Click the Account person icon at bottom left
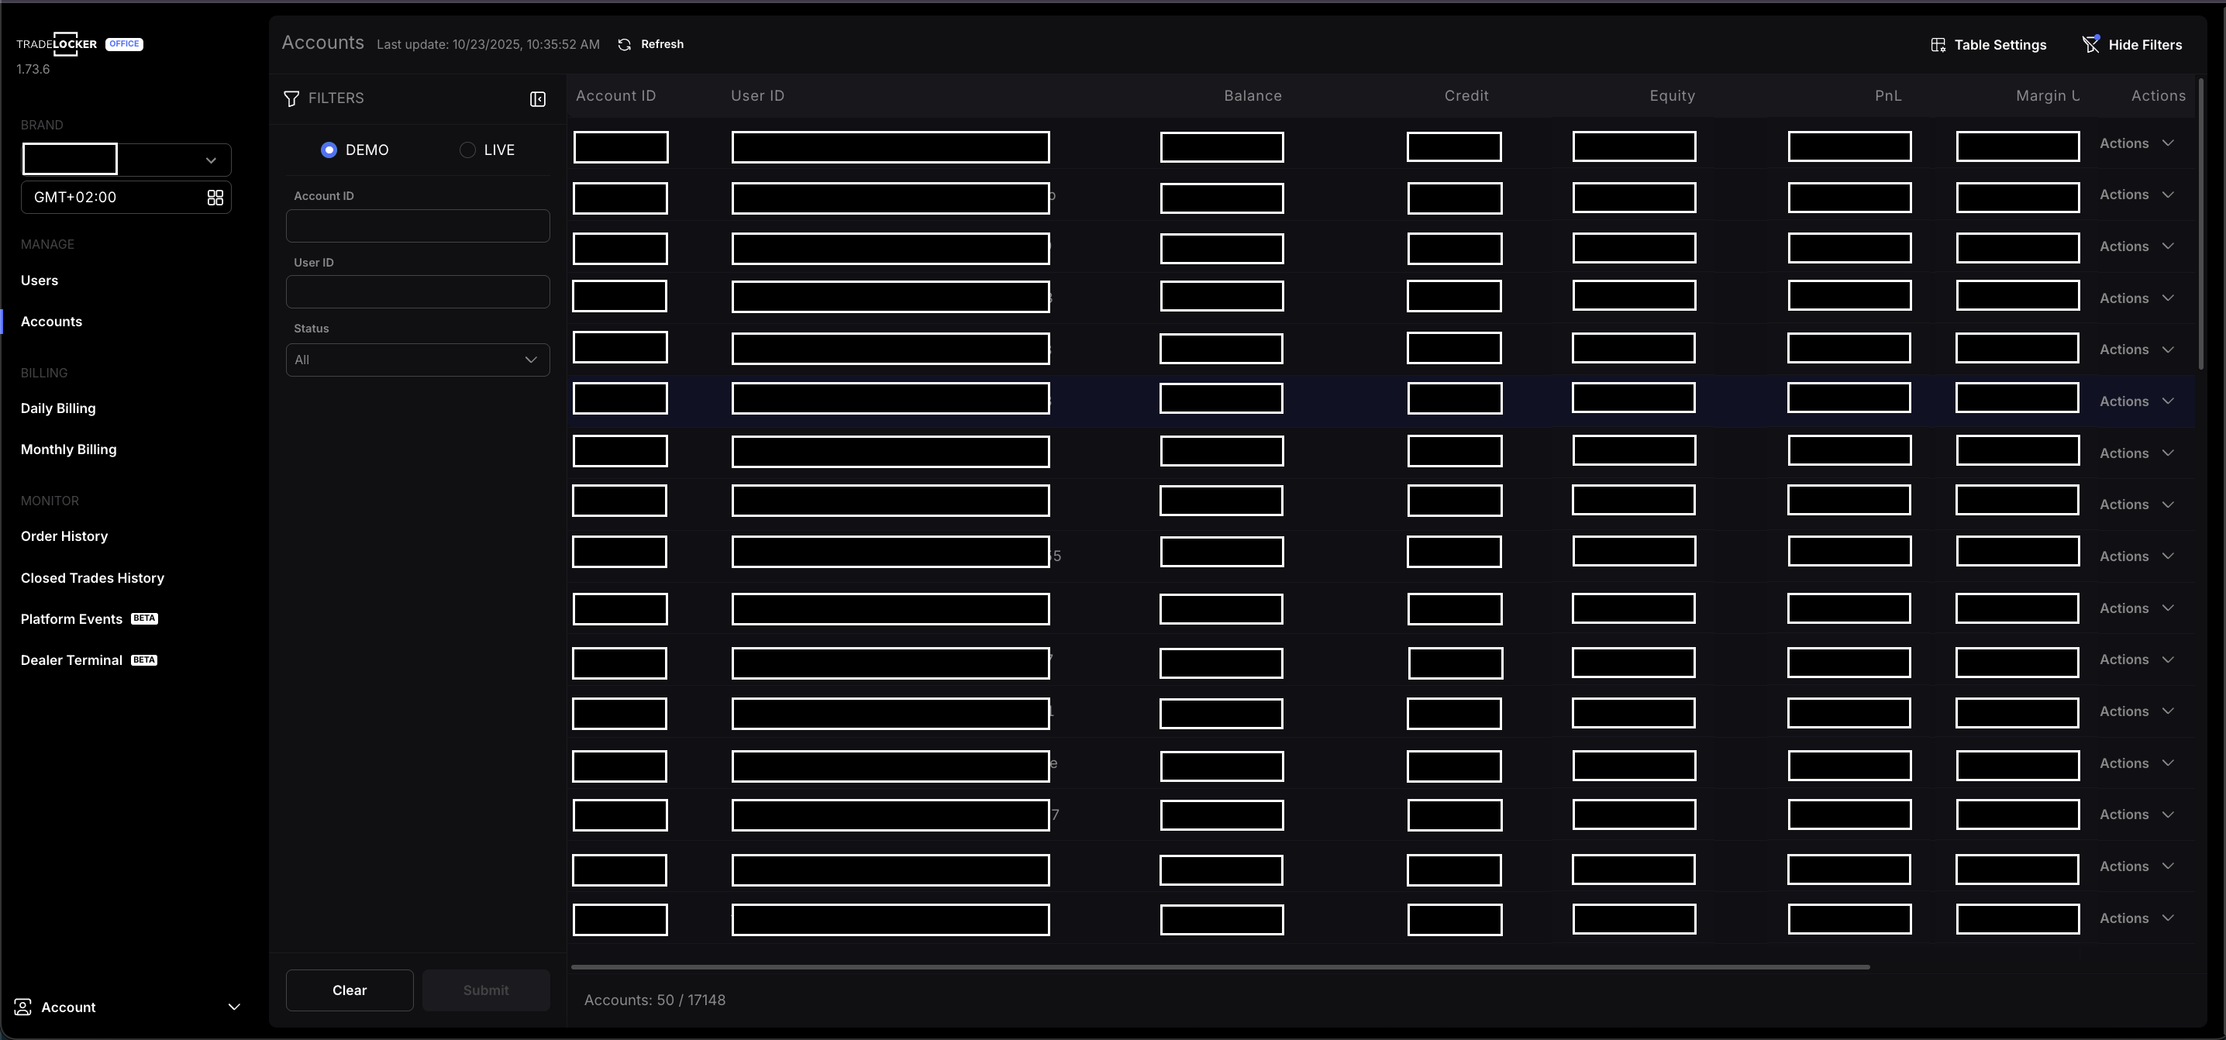2226x1040 pixels. tap(23, 1007)
